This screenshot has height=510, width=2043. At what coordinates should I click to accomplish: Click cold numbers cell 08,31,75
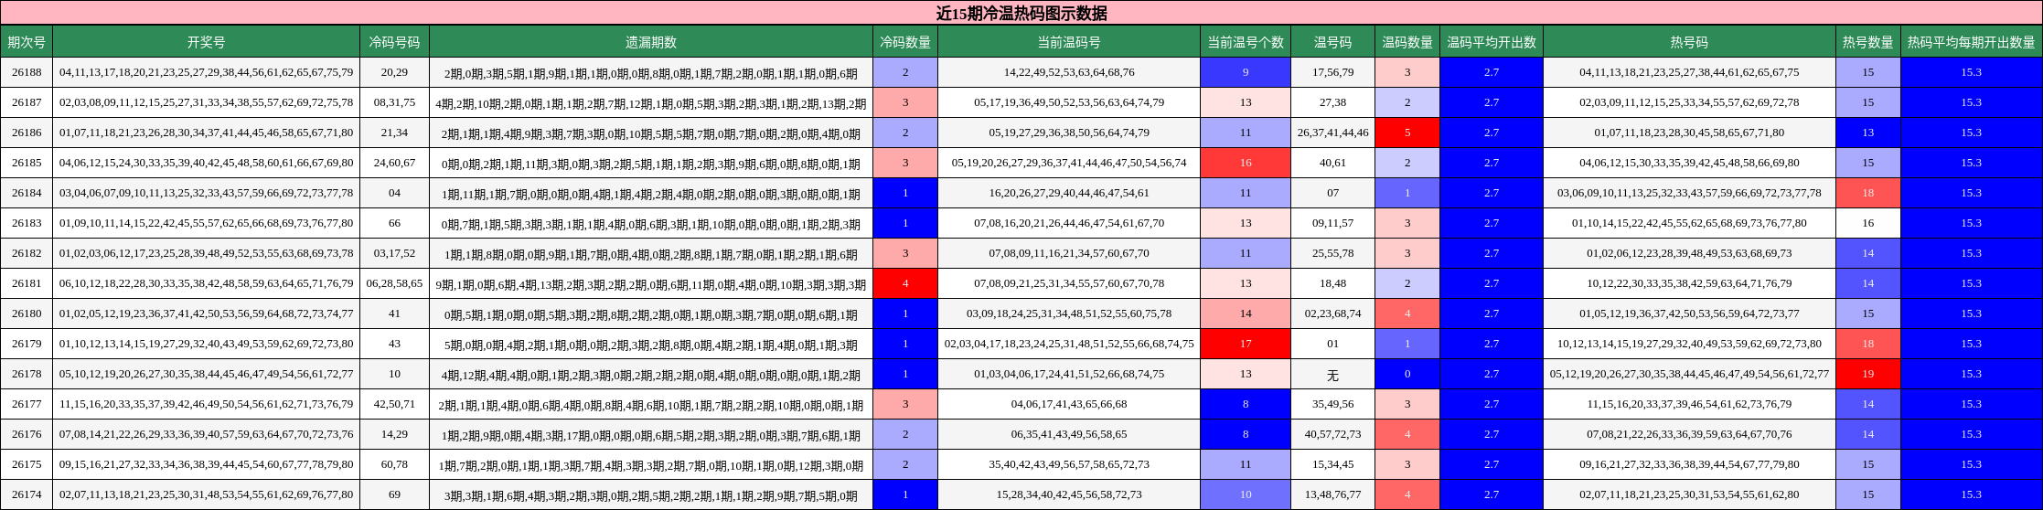point(394,102)
